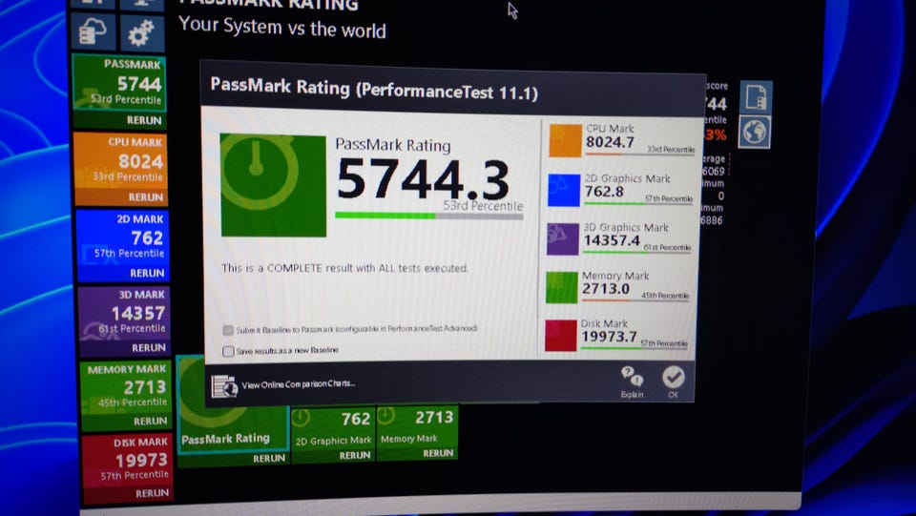
Task: Click the Disk Mark 19973.7 value
Action: point(609,337)
